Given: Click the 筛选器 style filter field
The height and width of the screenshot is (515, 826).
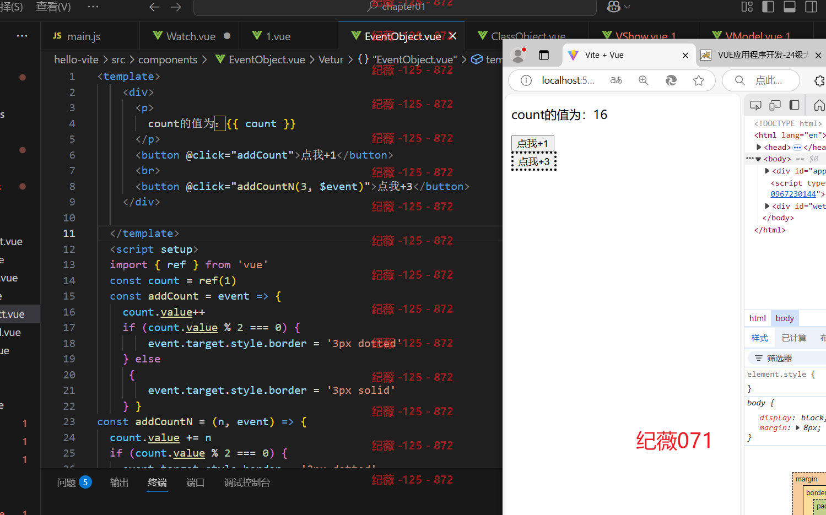Looking at the screenshot, I should point(787,358).
